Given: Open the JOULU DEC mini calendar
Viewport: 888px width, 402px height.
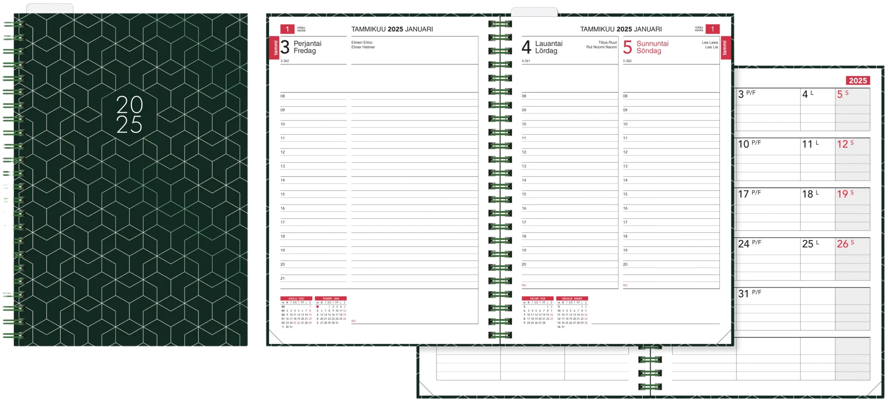Looking at the screenshot, I should pyautogui.click(x=296, y=312).
